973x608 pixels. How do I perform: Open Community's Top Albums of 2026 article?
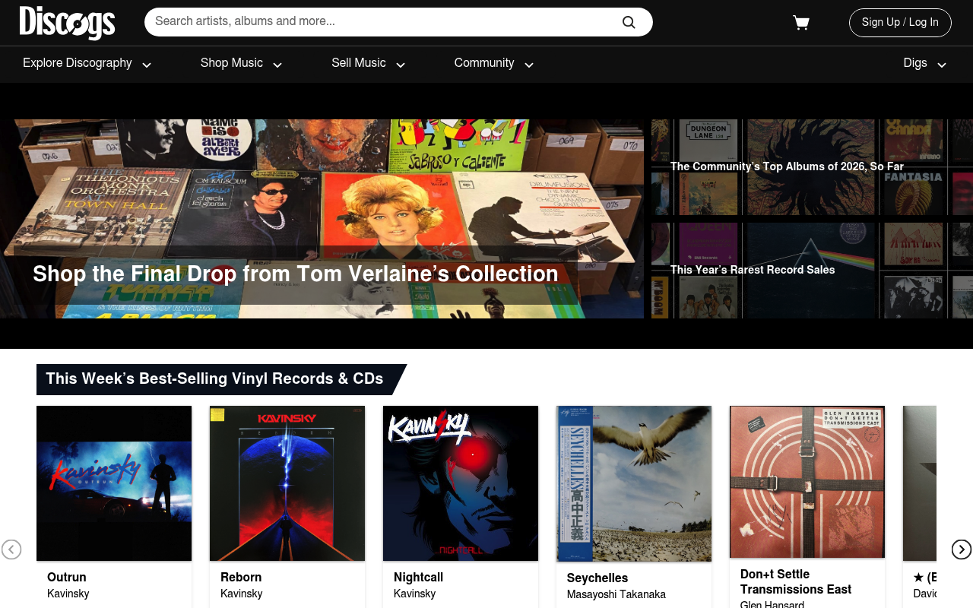coord(812,167)
